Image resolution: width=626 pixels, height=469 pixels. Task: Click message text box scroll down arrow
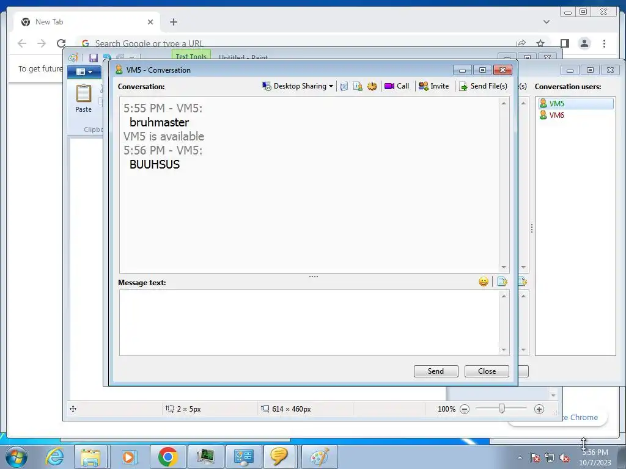point(504,350)
